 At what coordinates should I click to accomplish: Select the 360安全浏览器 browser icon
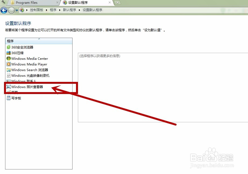8,47
